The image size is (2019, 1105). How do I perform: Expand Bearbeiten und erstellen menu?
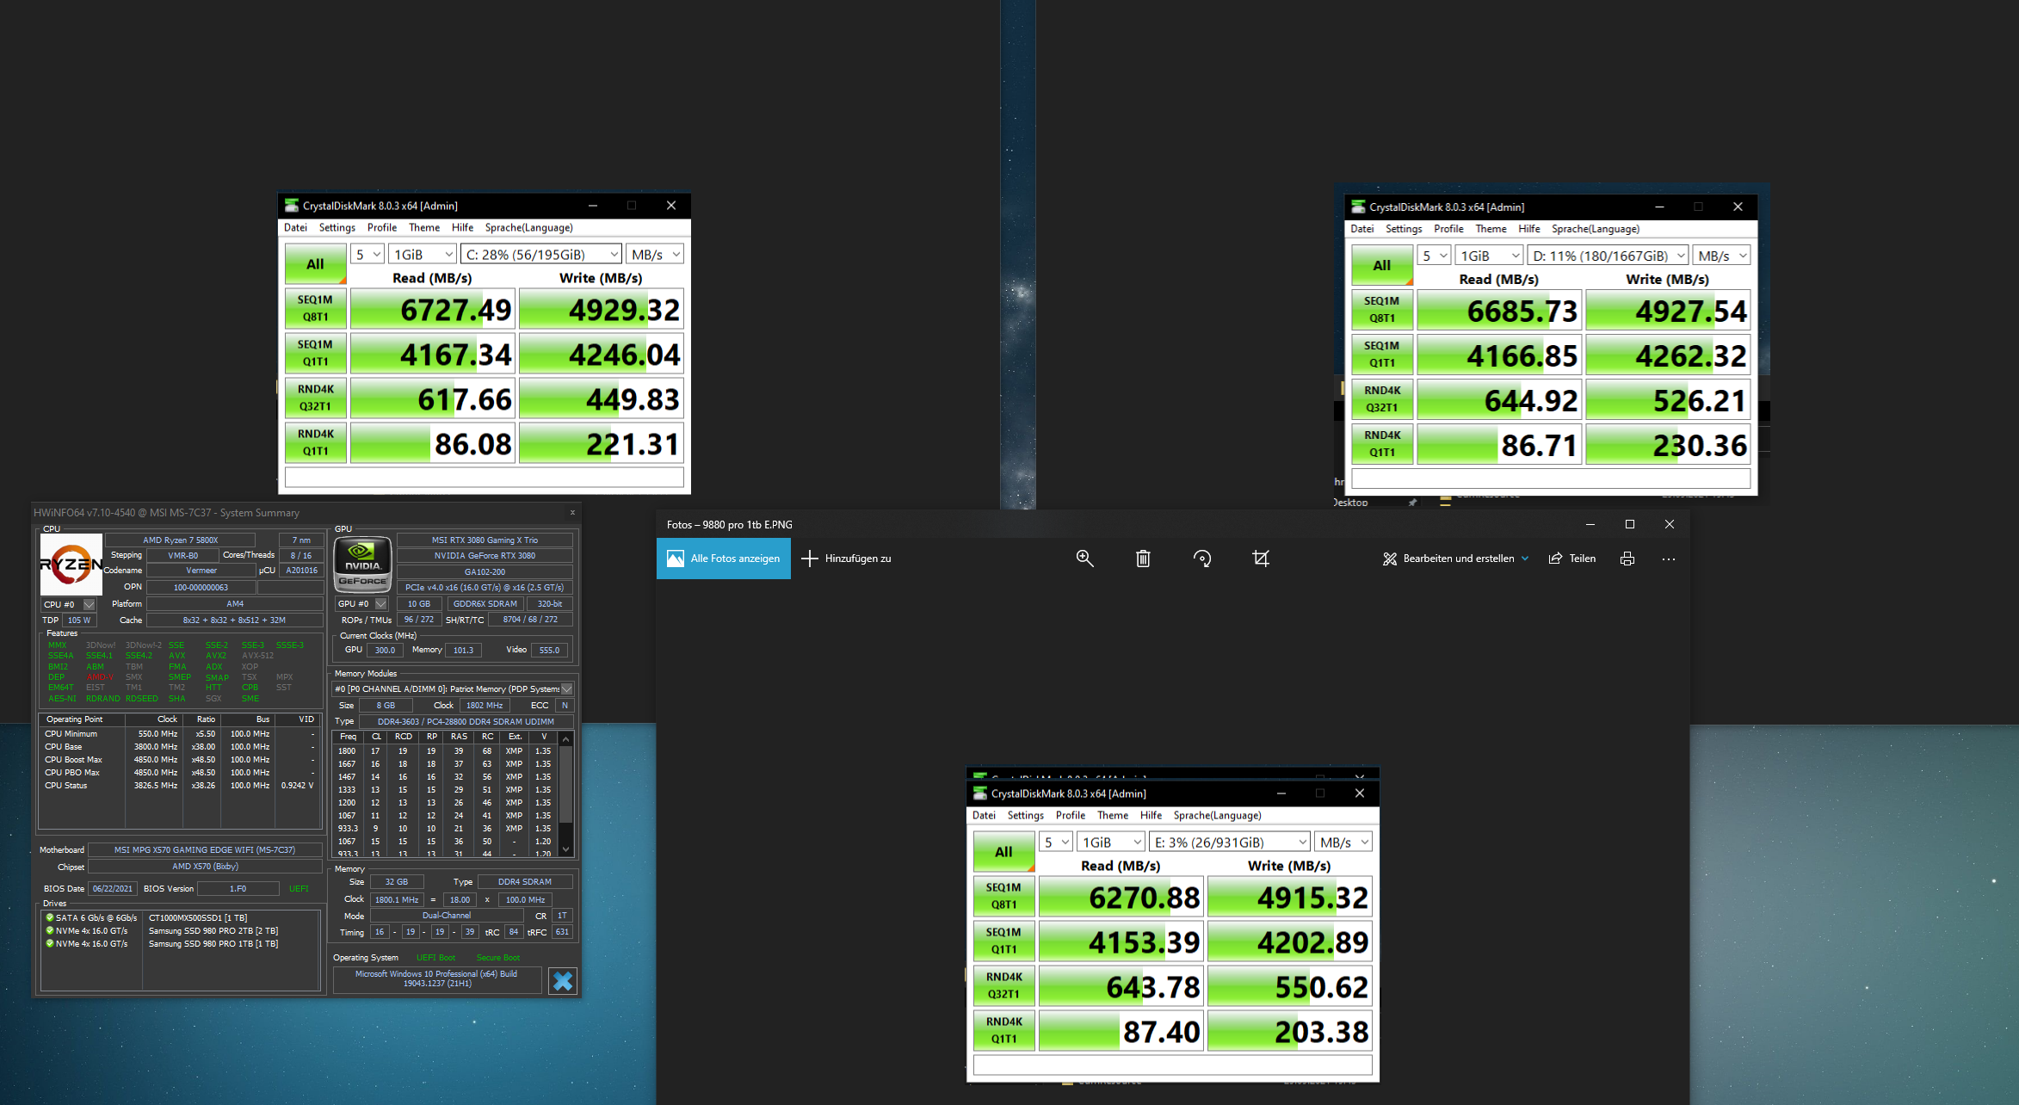1456,559
